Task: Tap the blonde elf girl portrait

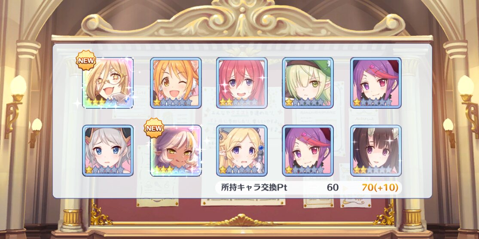Action: pyautogui.click(x=242, y=151)
